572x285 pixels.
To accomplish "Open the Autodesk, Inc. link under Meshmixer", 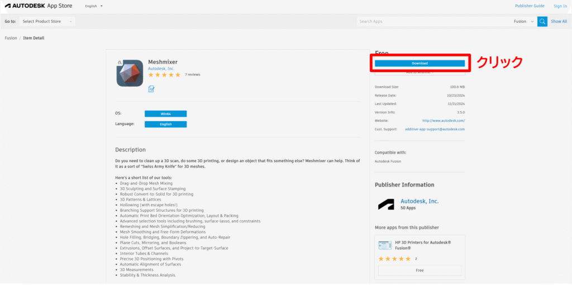I will [161, 69].
